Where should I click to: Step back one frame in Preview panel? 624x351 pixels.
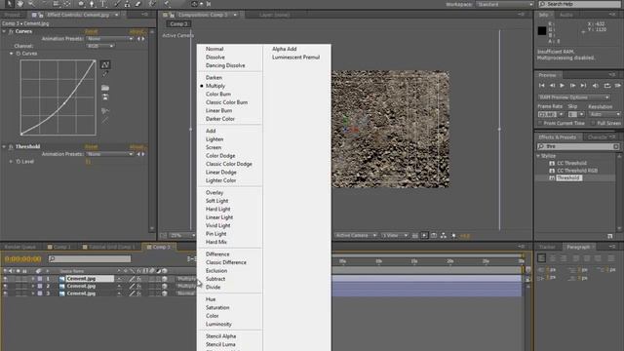click(x=552, y=86)
